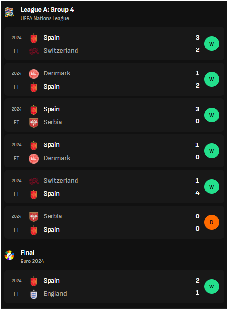Select the Denmark team name in second match

click(x=57, y=73)
